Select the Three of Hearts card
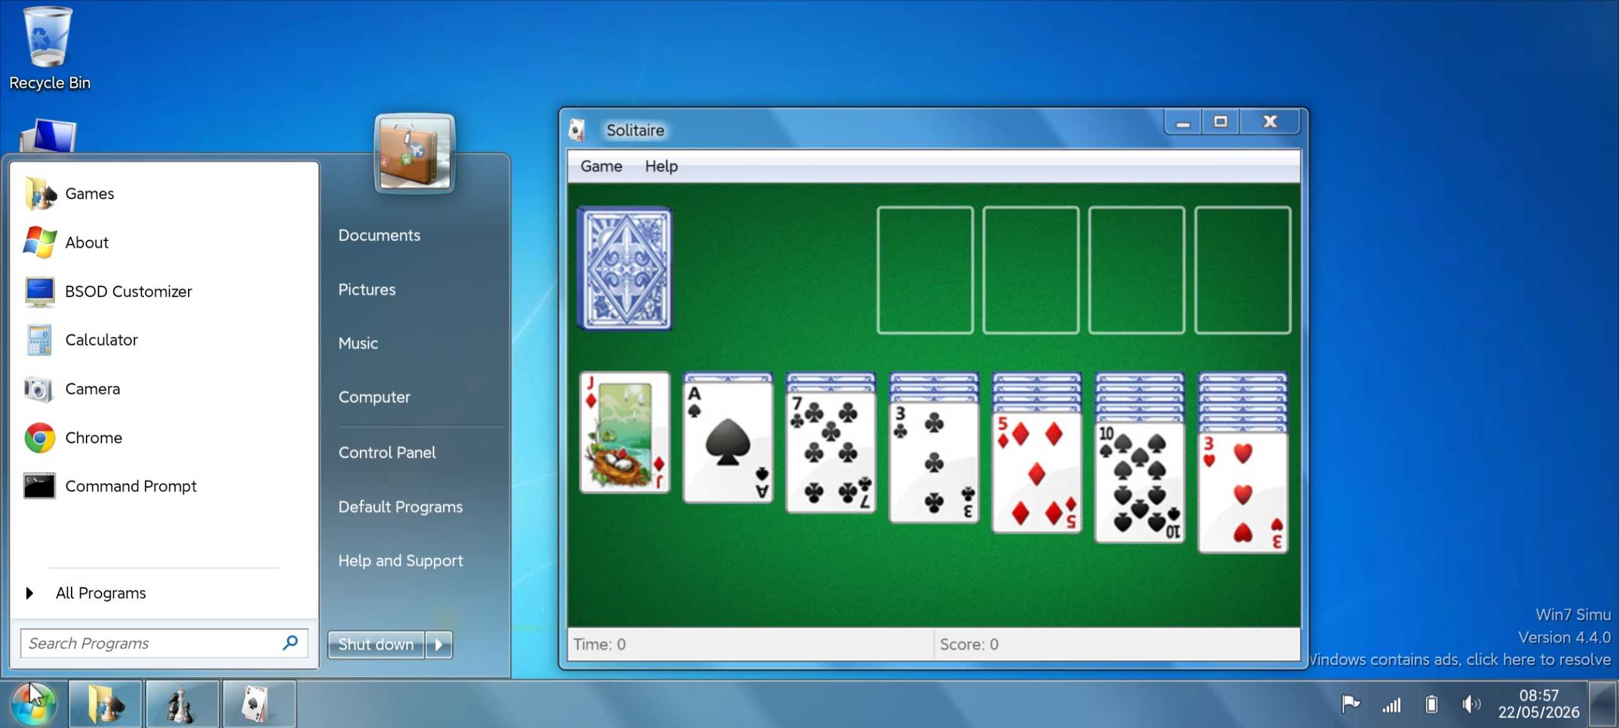 [x=1242, y=492]
